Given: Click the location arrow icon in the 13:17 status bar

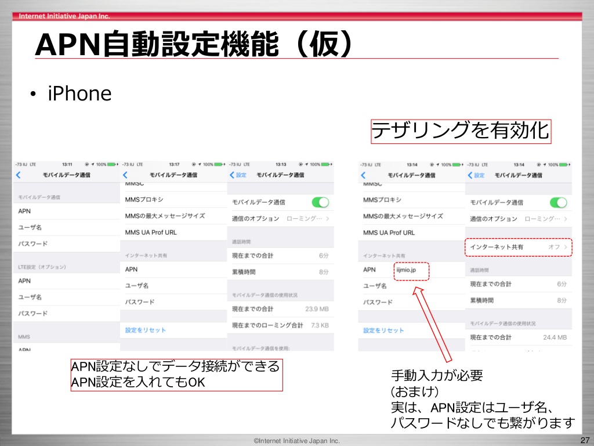Looking at the screenshot, I should [200, 164].
